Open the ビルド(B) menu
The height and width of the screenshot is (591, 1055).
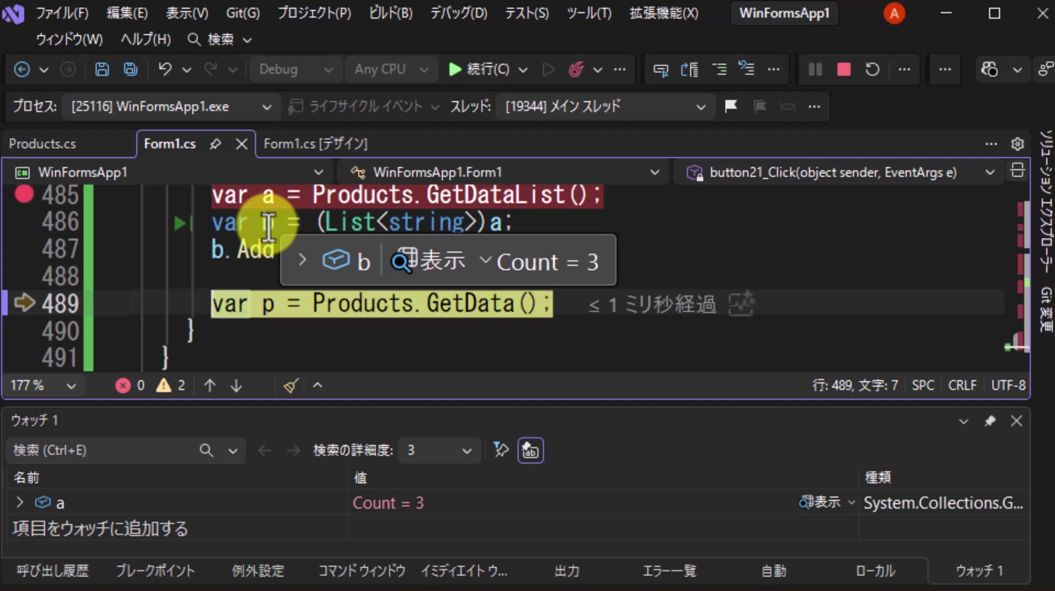pos(391,13)
